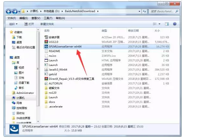Create folder with 新建文件夹 button
The image size is (217, 139).
point(47,24)
